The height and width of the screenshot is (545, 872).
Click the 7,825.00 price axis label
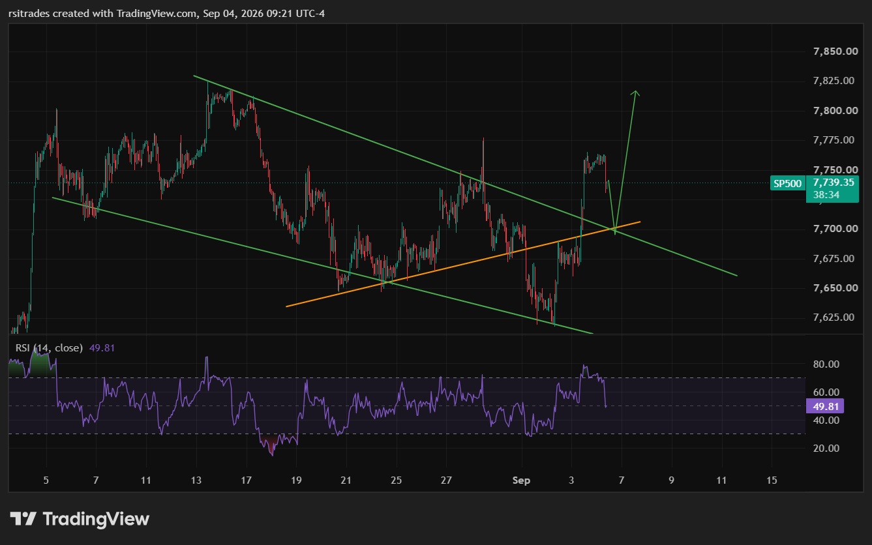pos(835,81)
